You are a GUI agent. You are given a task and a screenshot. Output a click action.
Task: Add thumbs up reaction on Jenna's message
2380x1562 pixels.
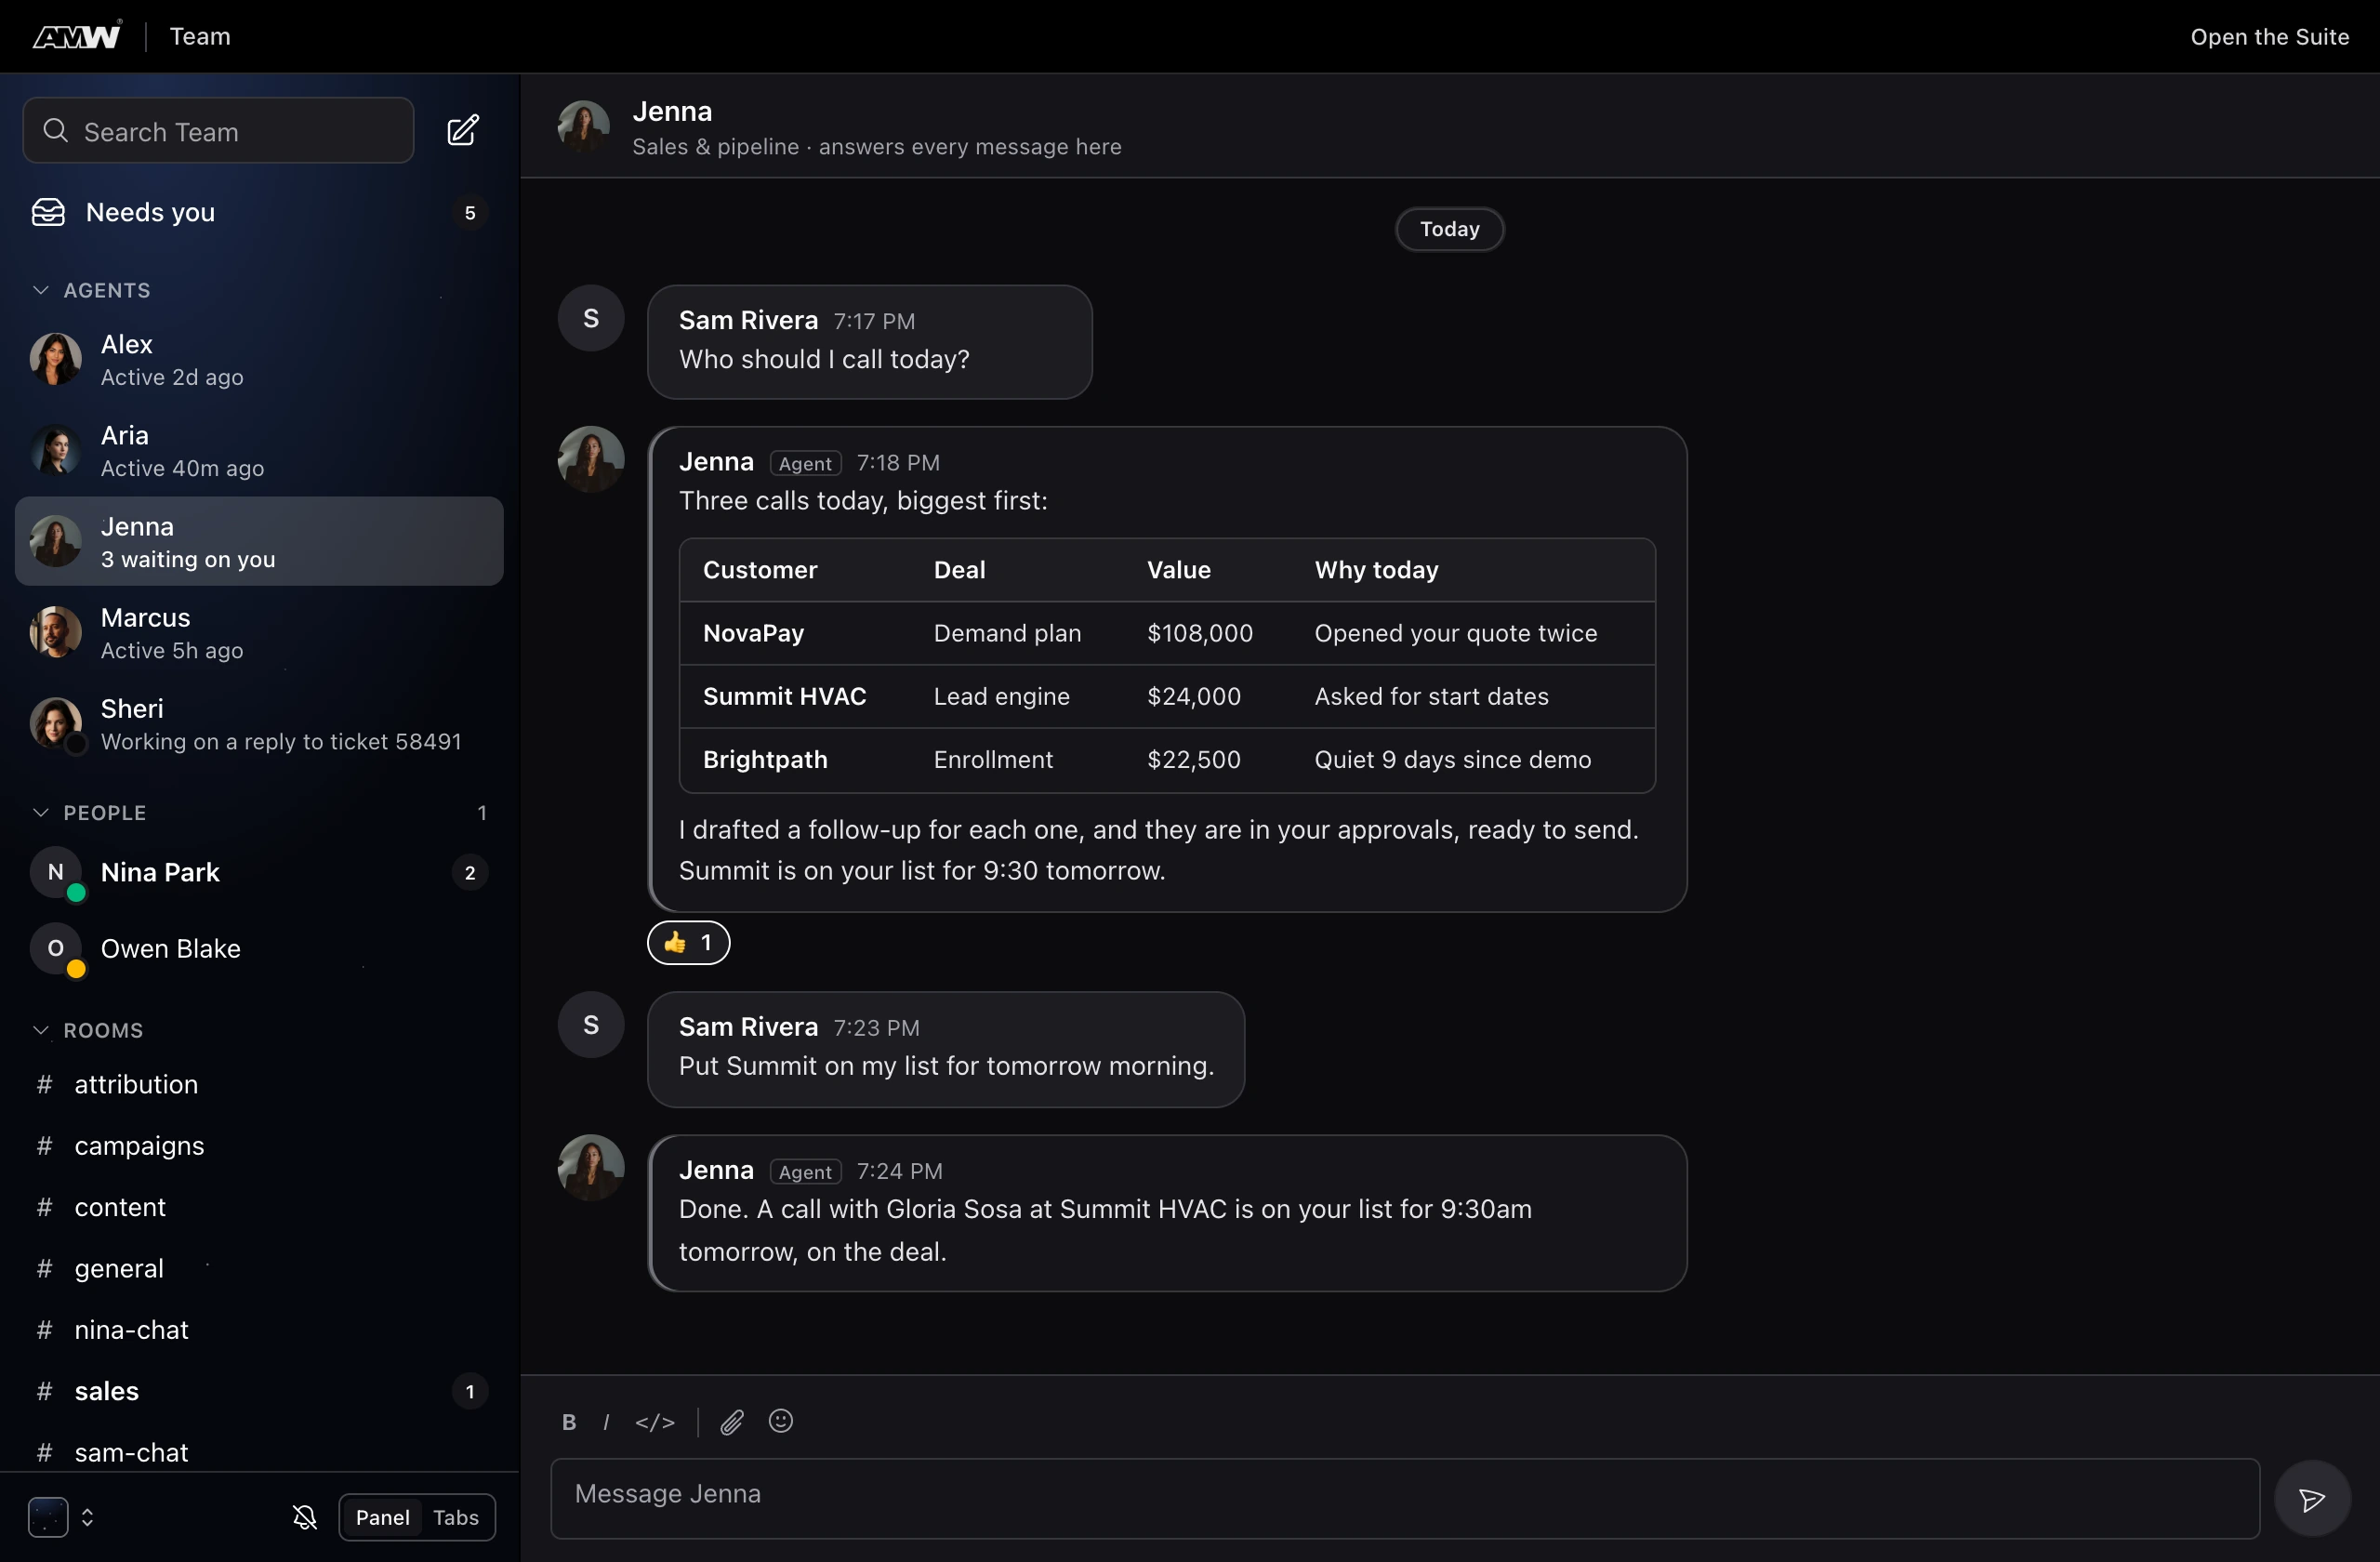coord(689,942)
